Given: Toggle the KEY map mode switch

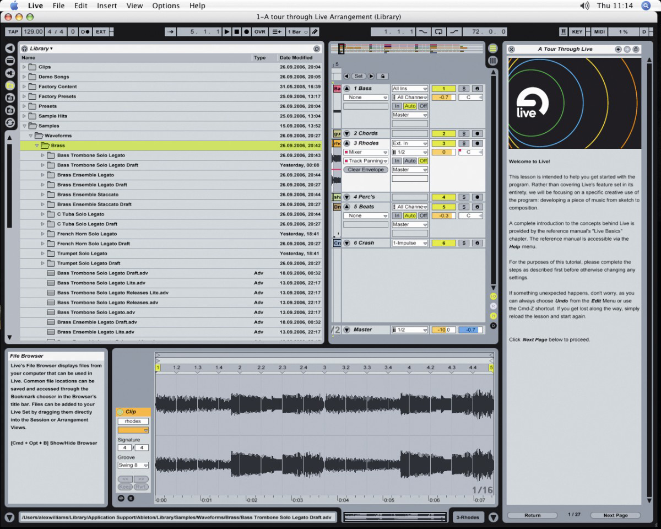Looking at the screenshot, I should [x=577, y=32].
